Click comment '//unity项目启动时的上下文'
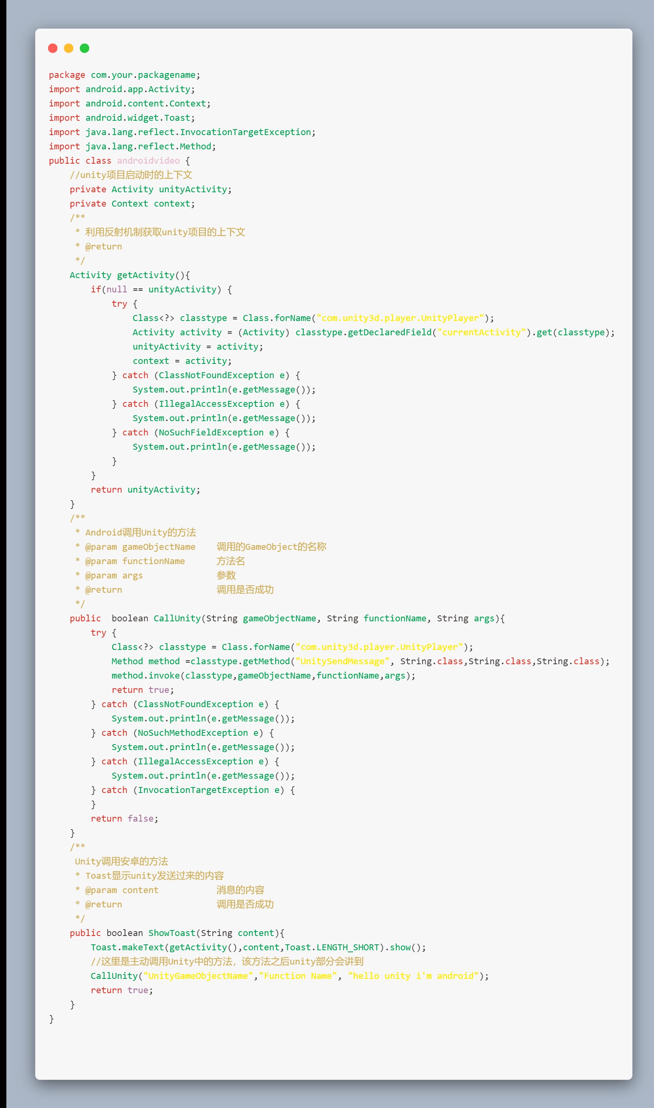This screenshot has width=654, height=1108. tap(131, 175)
